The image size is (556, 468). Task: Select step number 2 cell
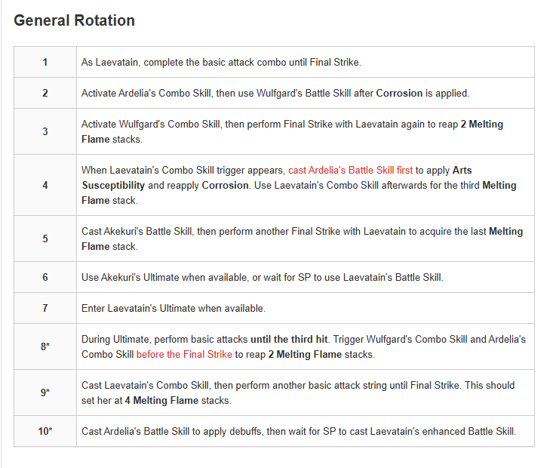(45, 94)
